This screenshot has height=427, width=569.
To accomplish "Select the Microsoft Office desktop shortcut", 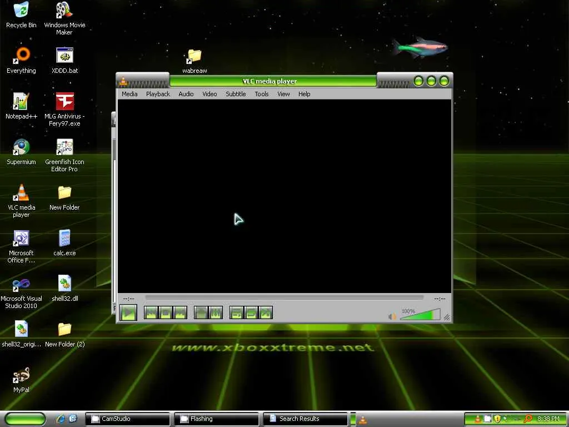I will click(21, 246).
